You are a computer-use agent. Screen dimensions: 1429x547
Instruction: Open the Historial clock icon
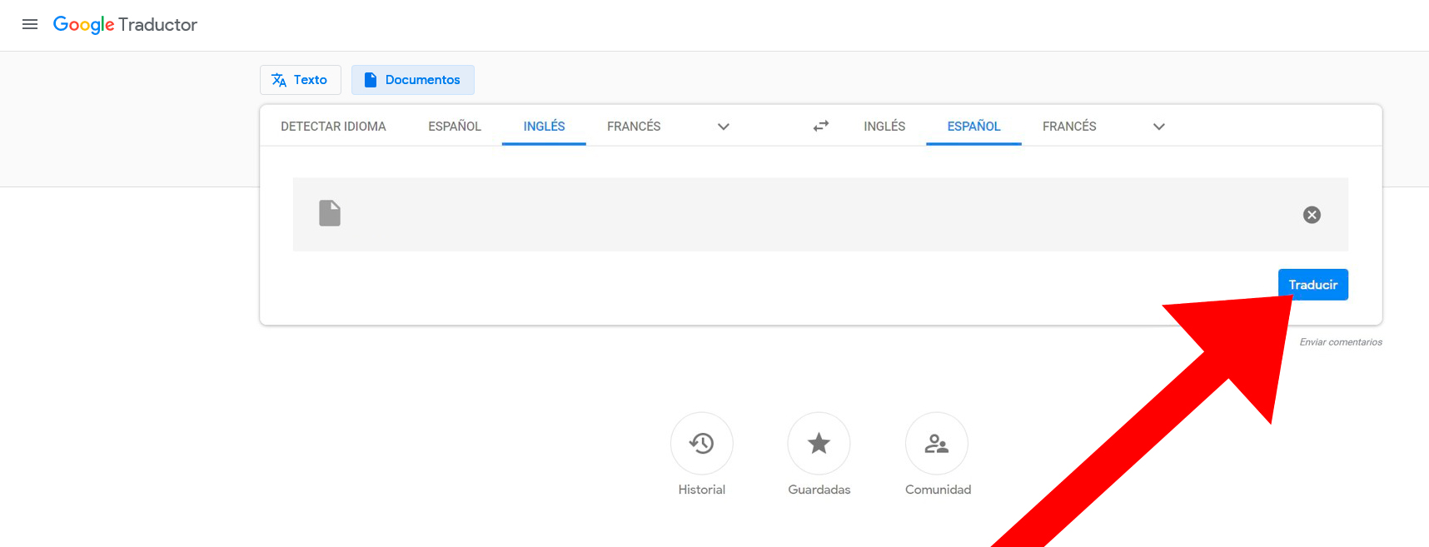702,444
